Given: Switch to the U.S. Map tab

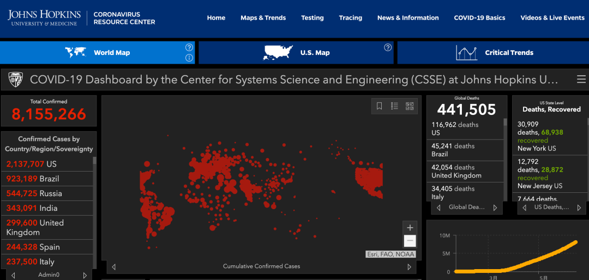Looking at the screenshot, I should (296, 52).
